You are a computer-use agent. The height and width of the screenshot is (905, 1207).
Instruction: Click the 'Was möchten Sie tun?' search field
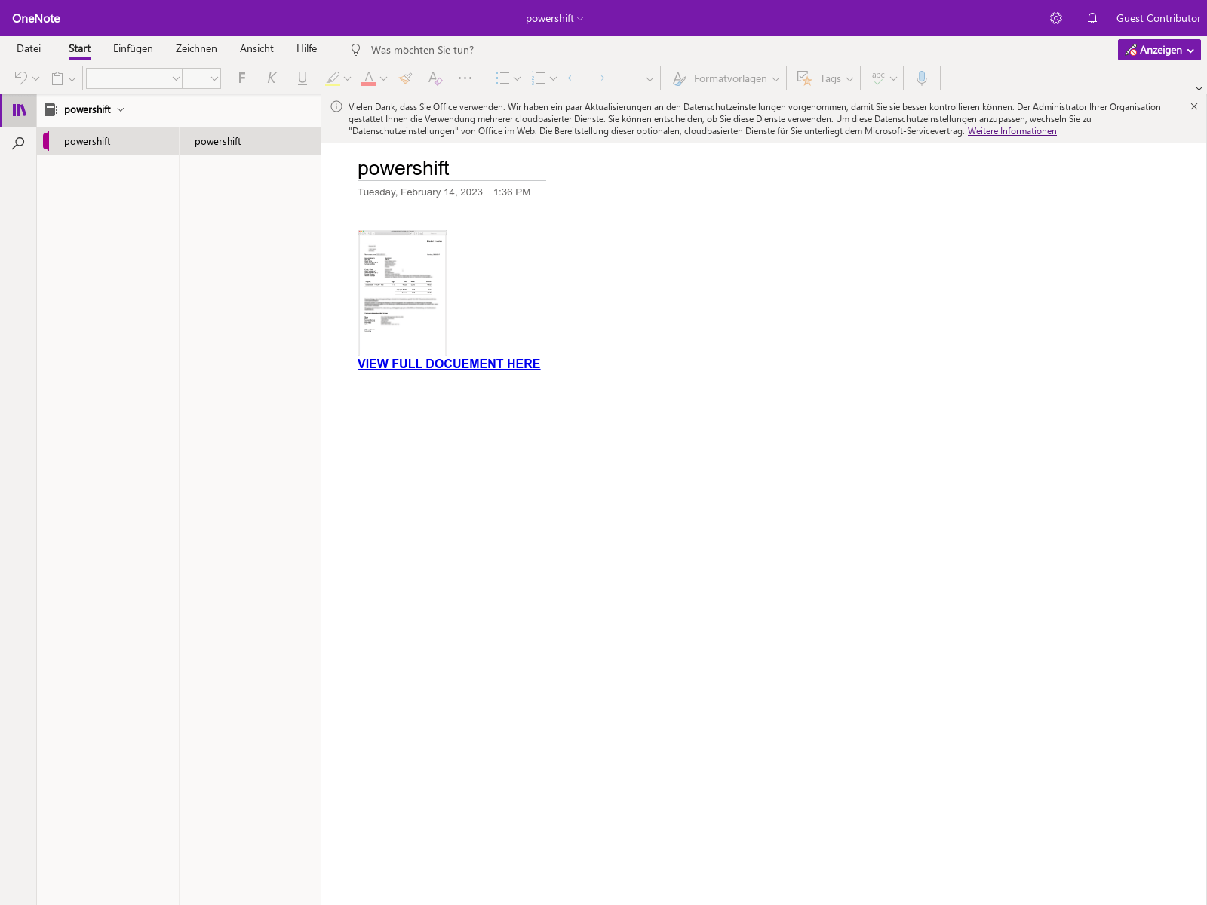[422, 50]
